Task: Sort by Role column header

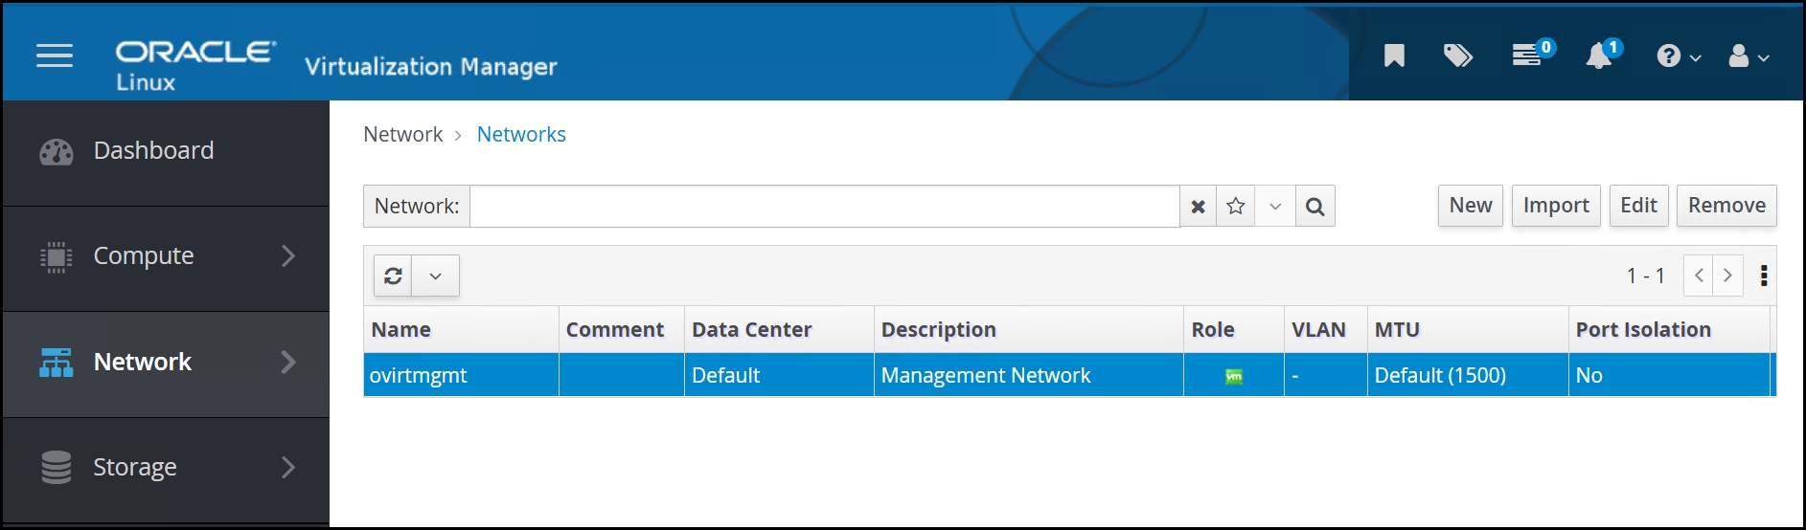Action: click(1234, 330)
